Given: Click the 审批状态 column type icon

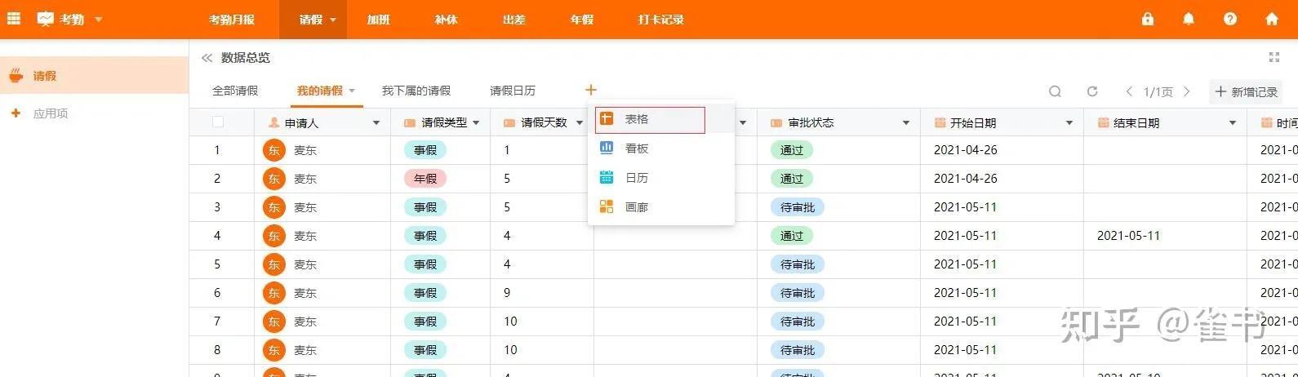Looking at the screenshot, I should (x=776, y=122).
